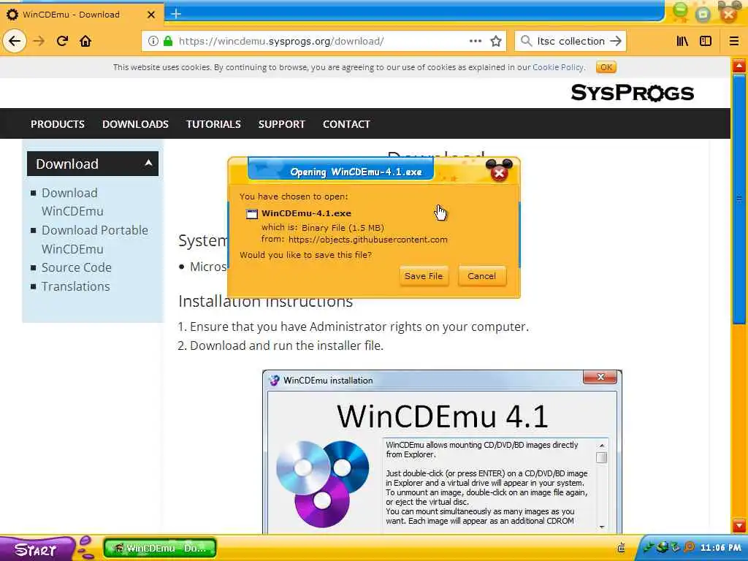
Task: Collapse the Download sidebar section arrow
Action: 148,163
